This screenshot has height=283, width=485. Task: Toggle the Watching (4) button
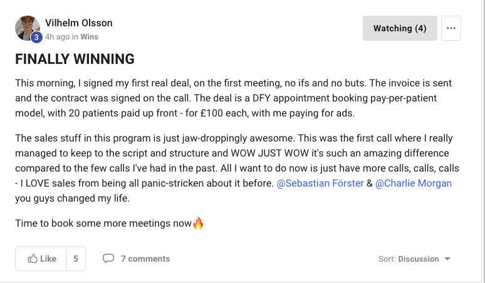click(x=400, y=28)
